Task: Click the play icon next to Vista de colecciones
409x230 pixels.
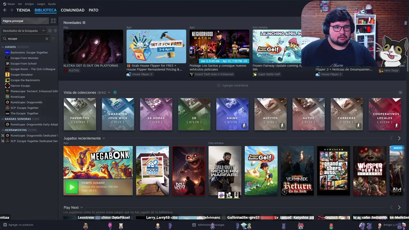Action: tap(115, 92)
